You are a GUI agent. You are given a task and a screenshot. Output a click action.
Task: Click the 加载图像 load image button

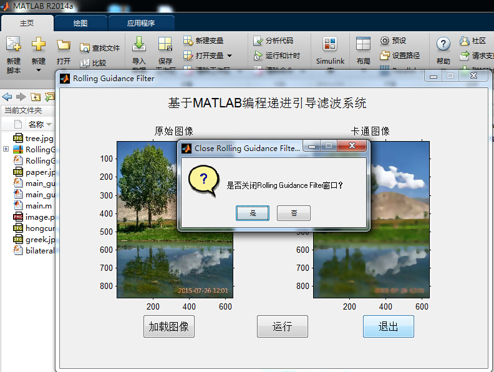[x=169, y=326]
